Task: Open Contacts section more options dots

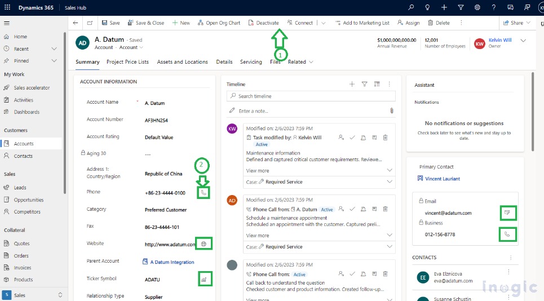Action: pyautogui.click(x=511, y=258)
